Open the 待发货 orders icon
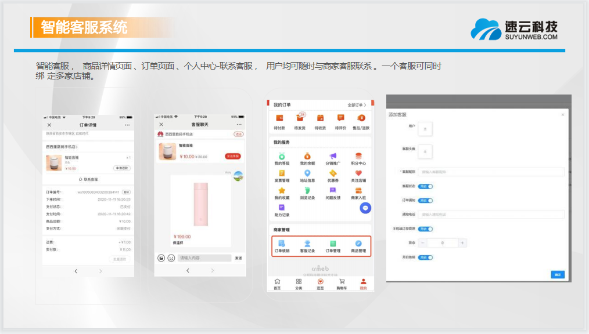The width and height of the screenshot is (589, 334). click(300, 119)
